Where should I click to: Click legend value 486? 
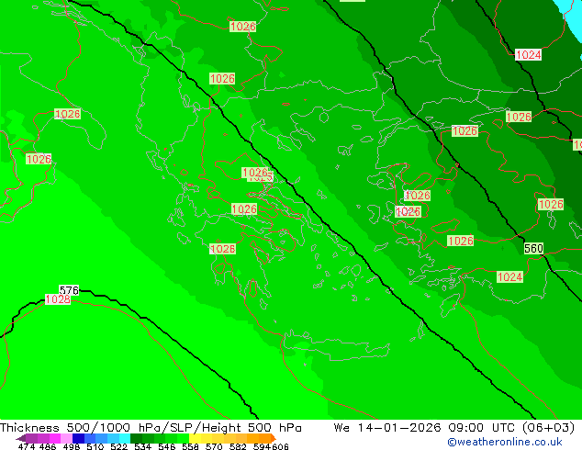[x=48, y=446]
